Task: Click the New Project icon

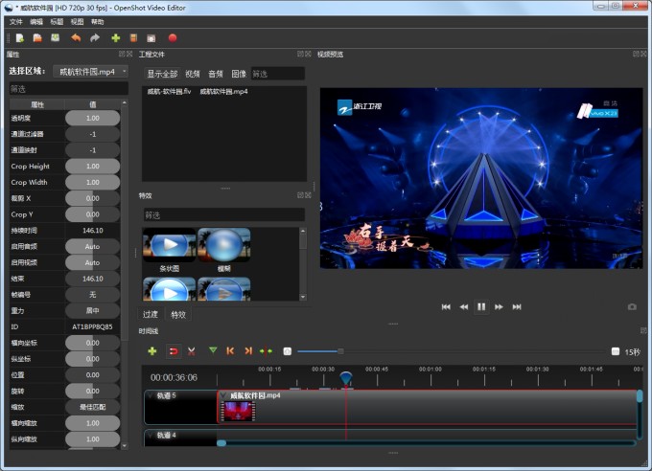Action: pos(19,38)
